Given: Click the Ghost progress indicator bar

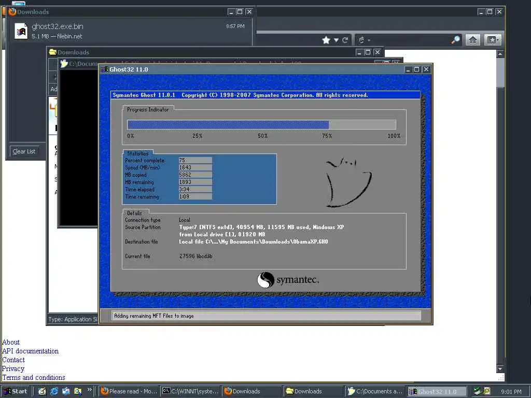Looking at the screenshot, I should 261,124.
